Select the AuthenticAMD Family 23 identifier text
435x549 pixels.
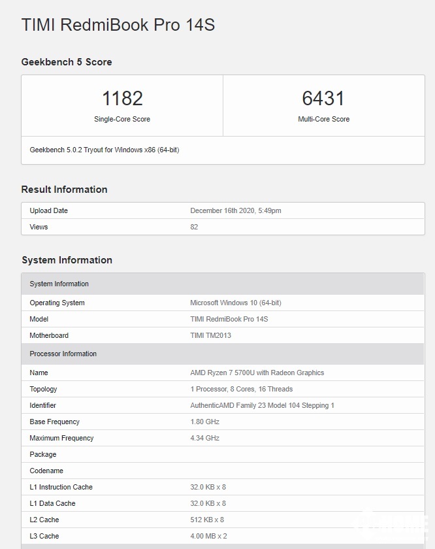pos(262,405)
